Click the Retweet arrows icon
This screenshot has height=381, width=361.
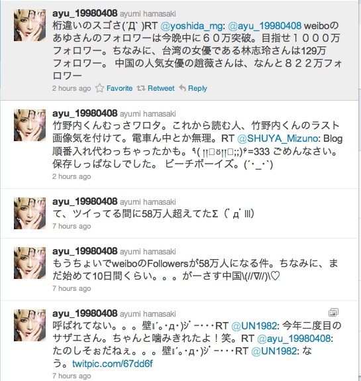[140, 88]
